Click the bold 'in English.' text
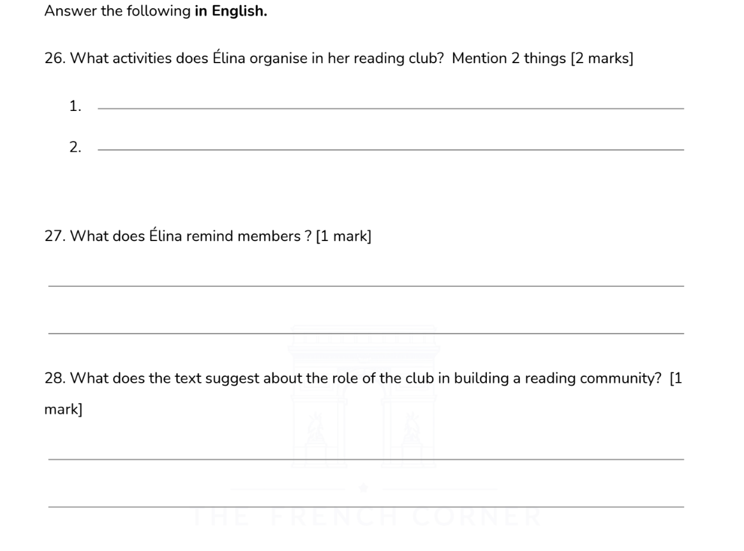The width and height of the screenshot is (744, 551). click(231, 13)
